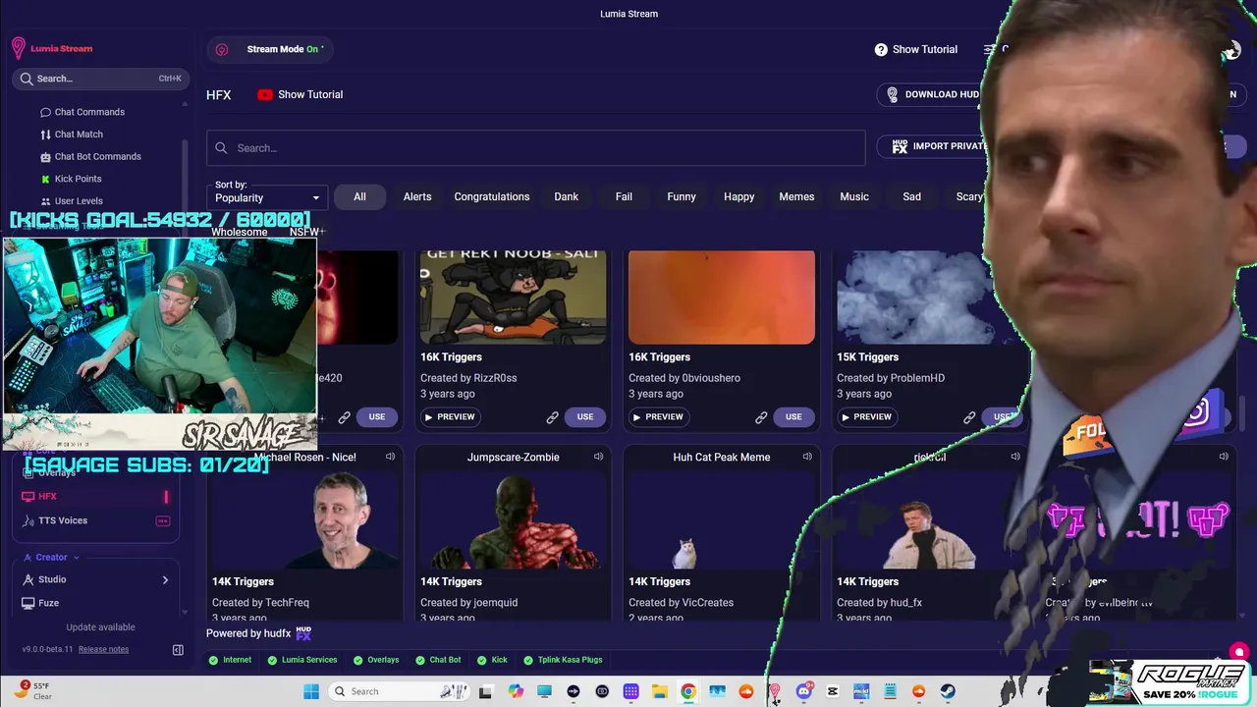This screenshot has width=1257, height=707.
Task: Open Chat Bot Commands sidebar item
Action: click(97, 157)
